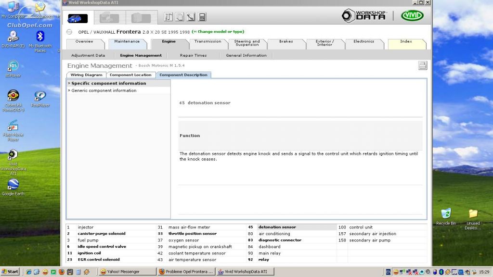The image size is (493, 277).
Task: Select detonation sensor in component list
Action: point(277,227)
